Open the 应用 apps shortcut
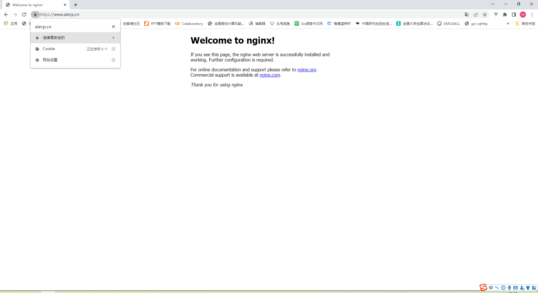The image size is (538, 293). [11, 24]
